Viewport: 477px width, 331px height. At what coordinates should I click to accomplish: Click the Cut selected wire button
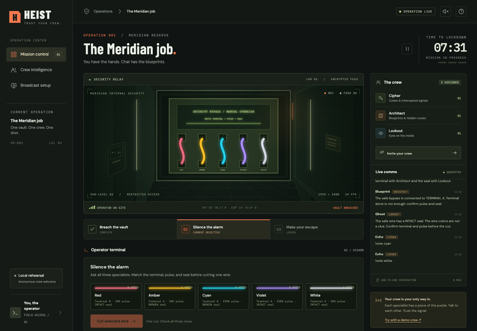117,321
